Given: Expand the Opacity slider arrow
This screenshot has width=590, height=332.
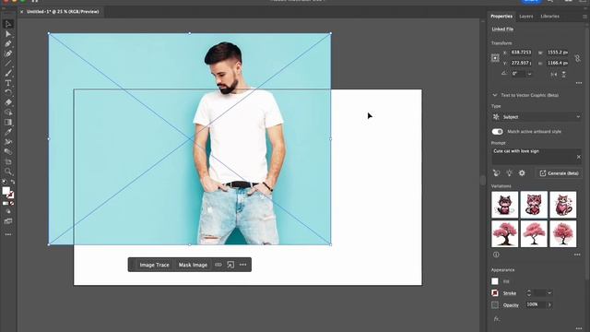Looking at the screenshot, I should pos(549,305).
